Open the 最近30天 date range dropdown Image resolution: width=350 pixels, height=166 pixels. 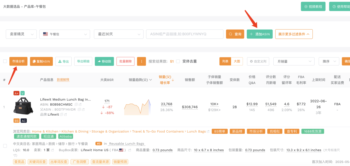pyautogui.click(x=118, y=34)
